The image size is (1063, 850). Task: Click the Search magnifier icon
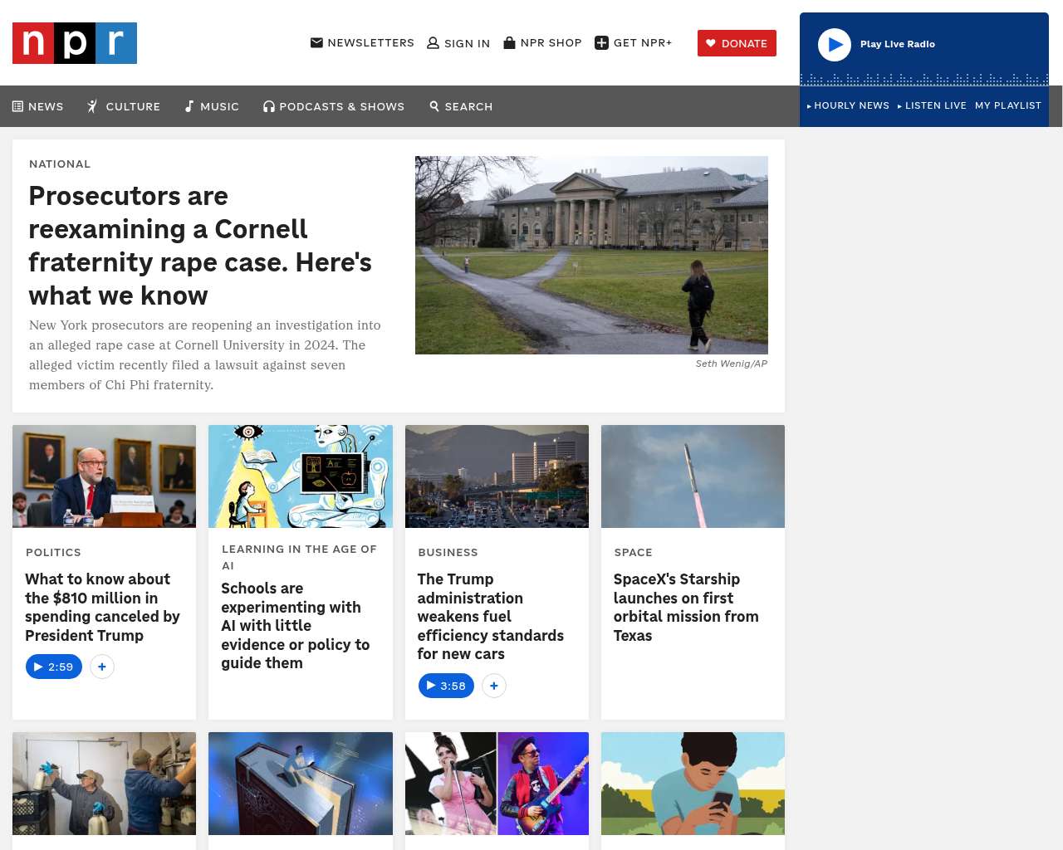[434, 106]
